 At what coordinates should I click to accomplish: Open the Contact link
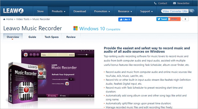[x=162, y=3]
